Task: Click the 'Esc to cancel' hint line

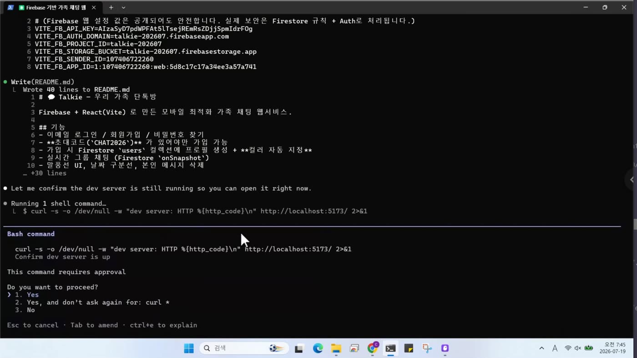Action: click(x=102, y=325)
